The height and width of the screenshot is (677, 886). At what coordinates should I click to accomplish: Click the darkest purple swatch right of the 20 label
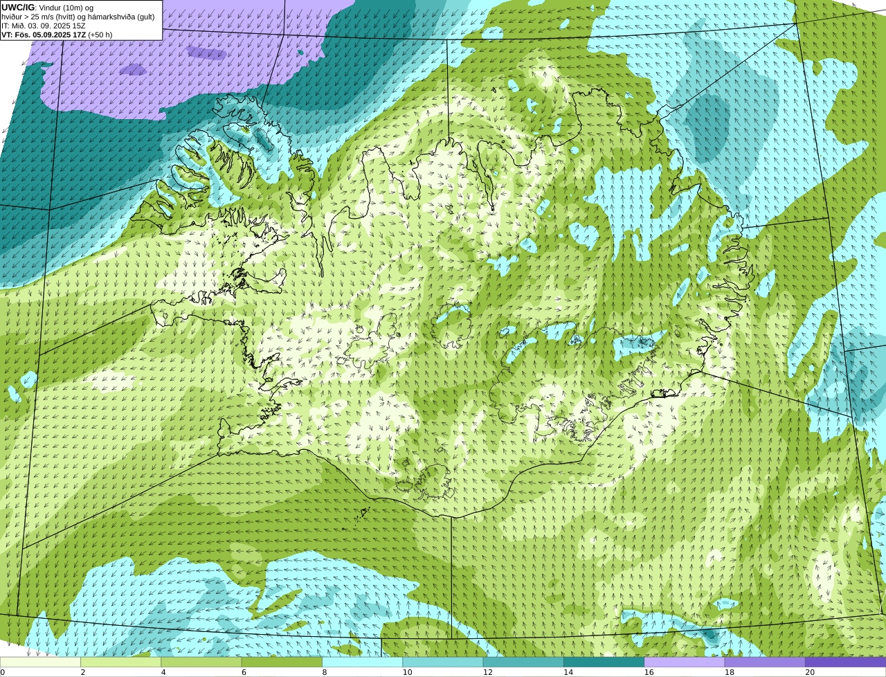pos(846,662)
